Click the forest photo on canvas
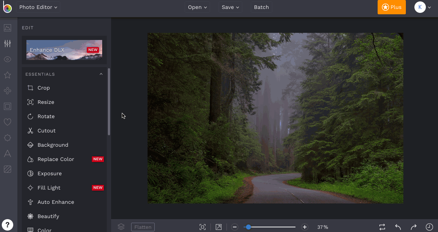 click(275, 118)
